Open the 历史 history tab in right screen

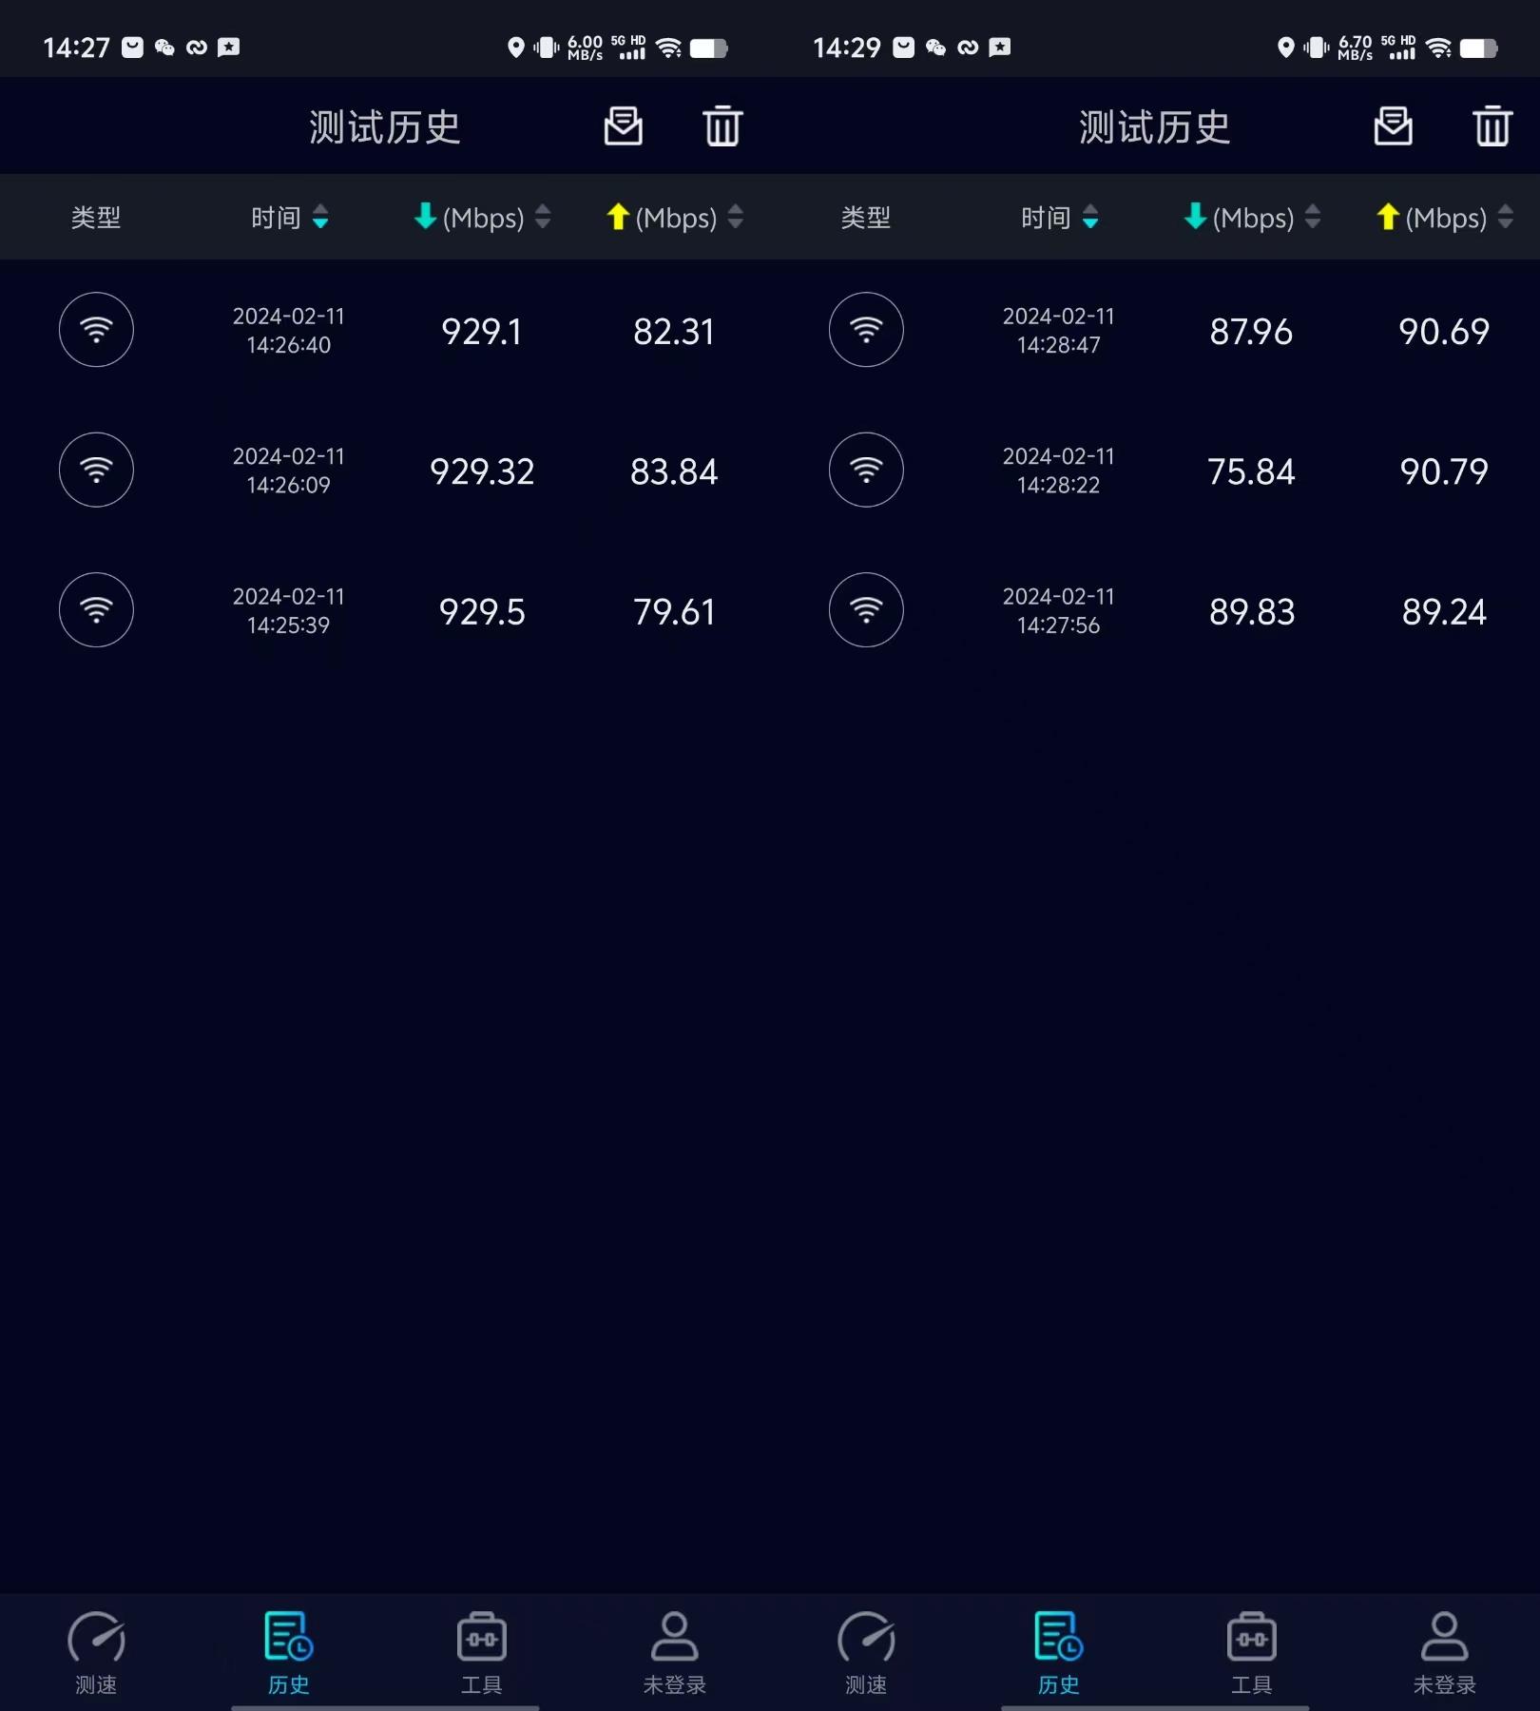1059,1653
